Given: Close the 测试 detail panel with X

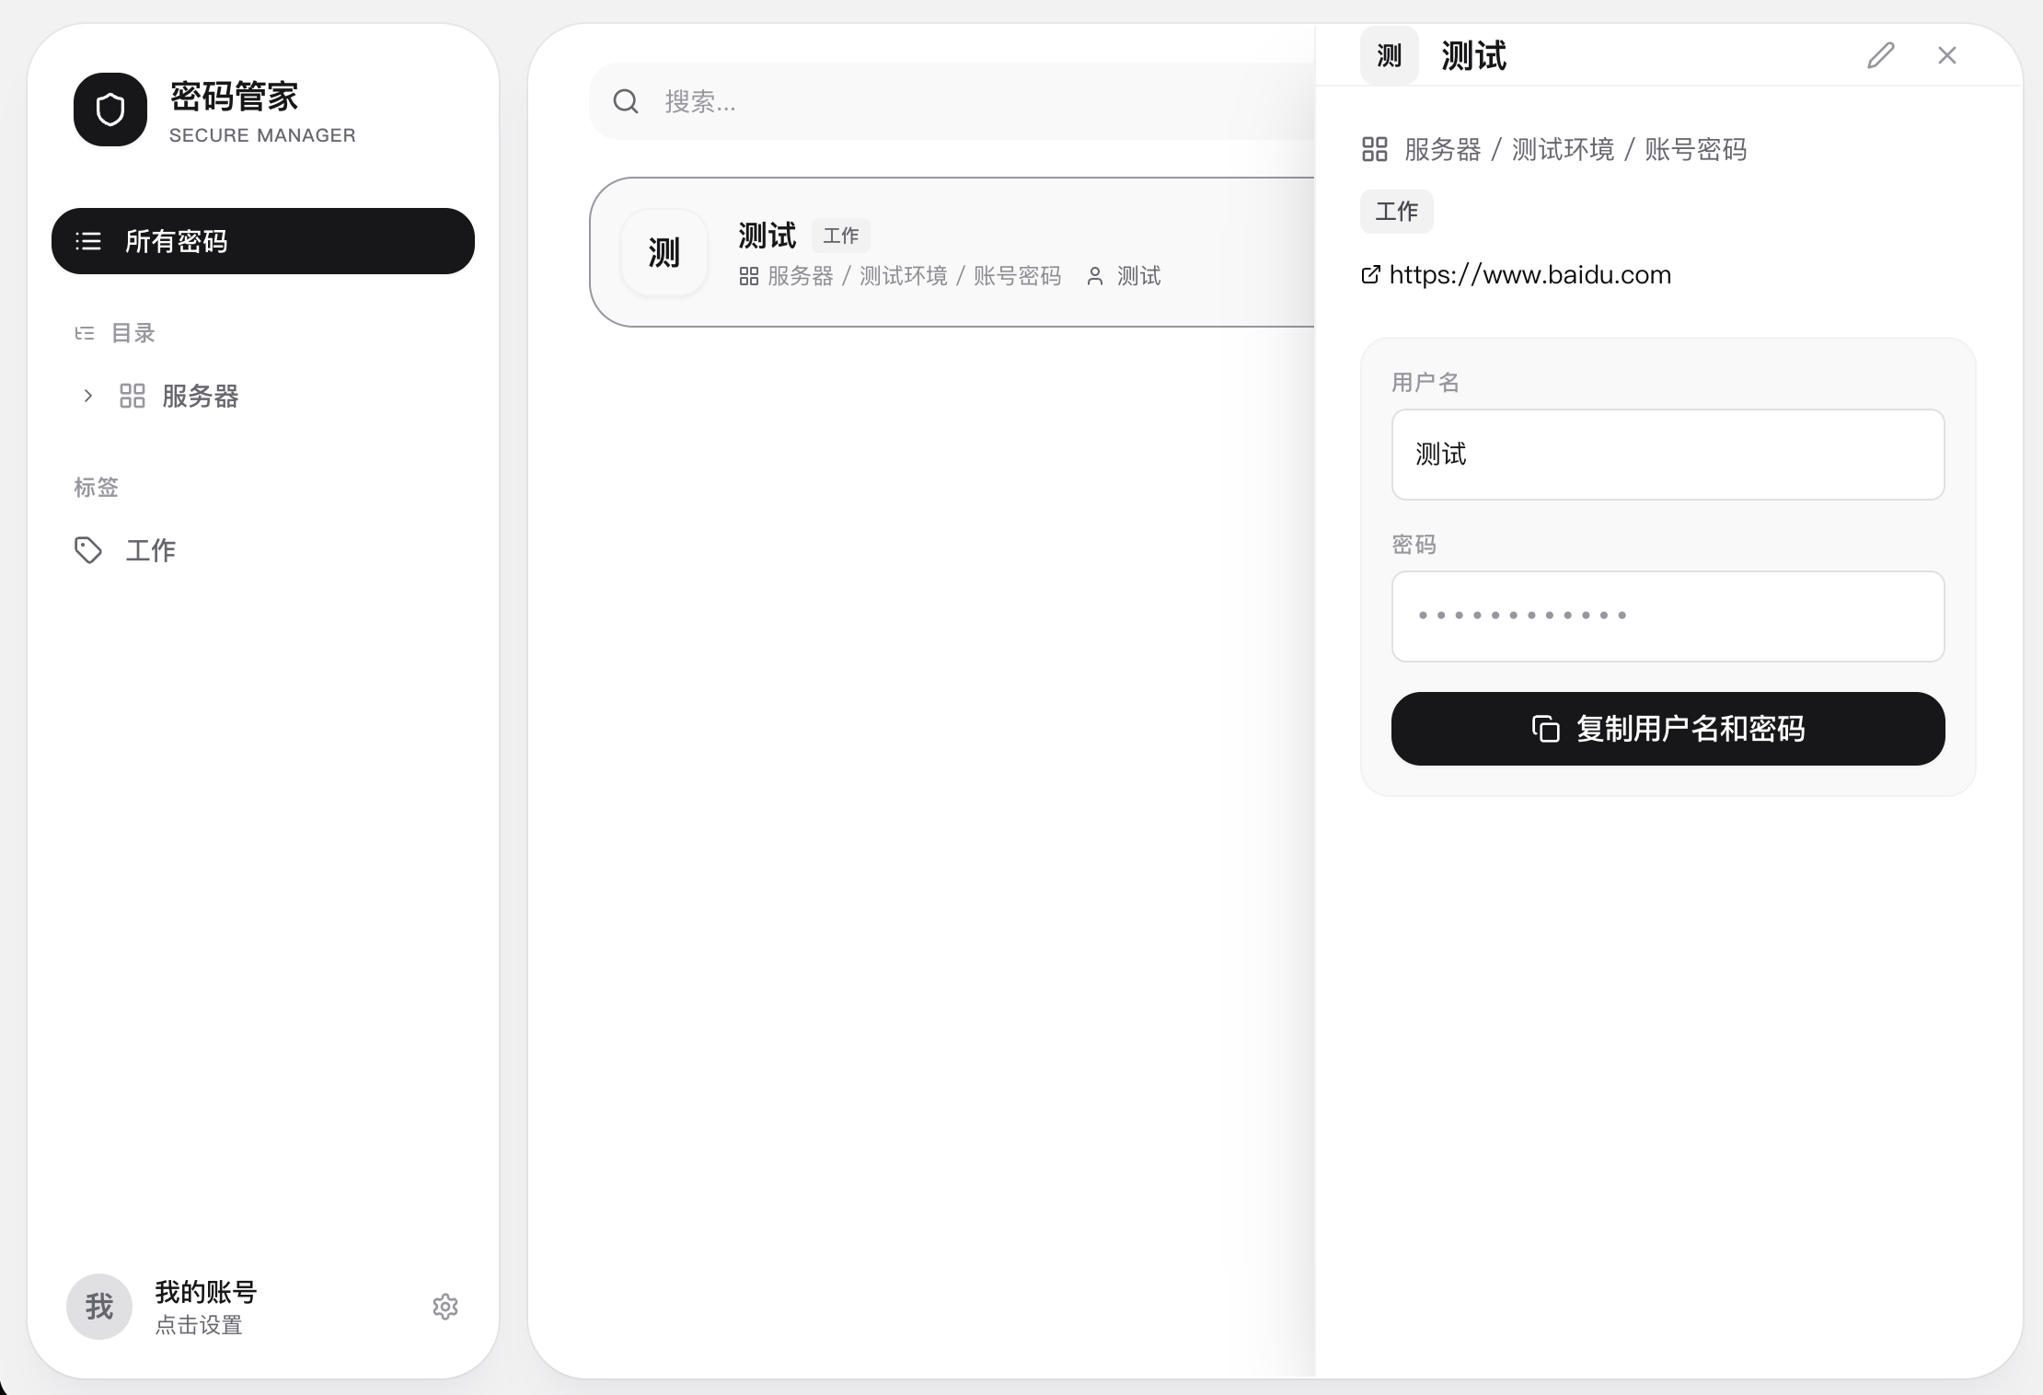Looking at the screenshot, I should (x=1946, y=55).
